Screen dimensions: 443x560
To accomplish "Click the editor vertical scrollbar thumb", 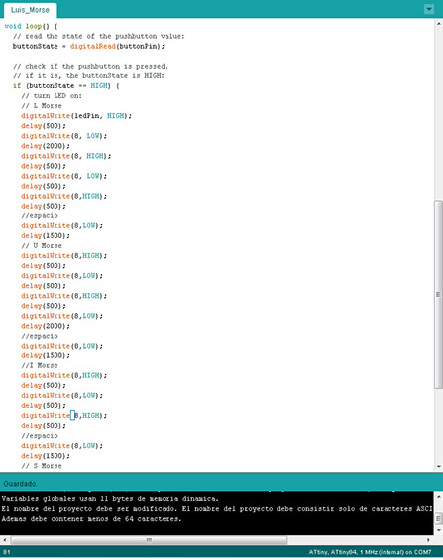I will 438,294.
